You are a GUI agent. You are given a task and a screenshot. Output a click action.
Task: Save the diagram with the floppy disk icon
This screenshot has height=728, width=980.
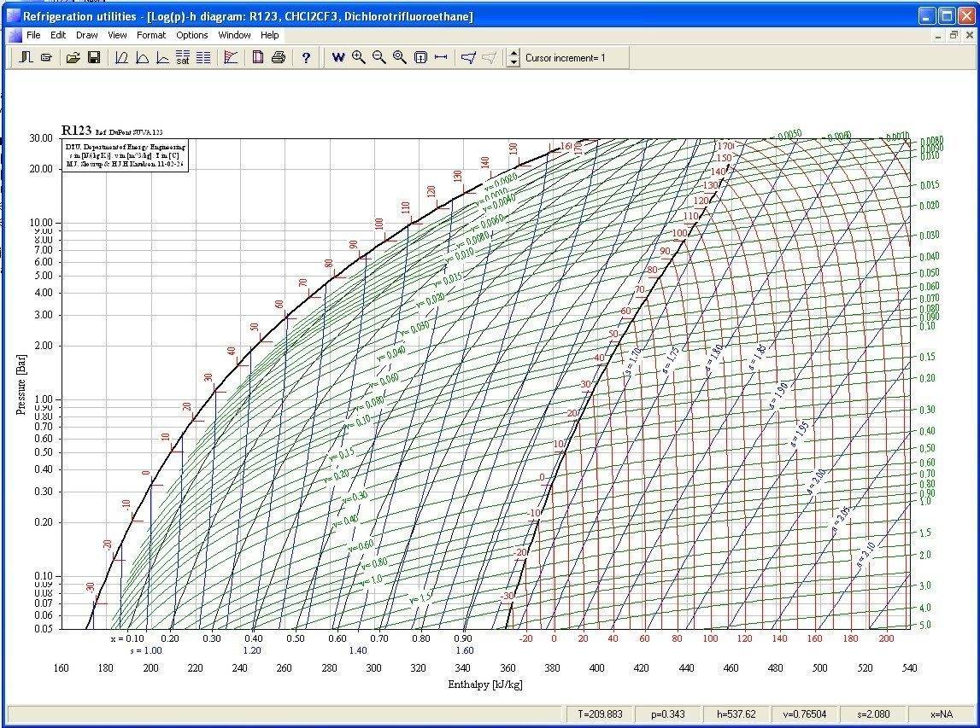click(x=94, y=57)
